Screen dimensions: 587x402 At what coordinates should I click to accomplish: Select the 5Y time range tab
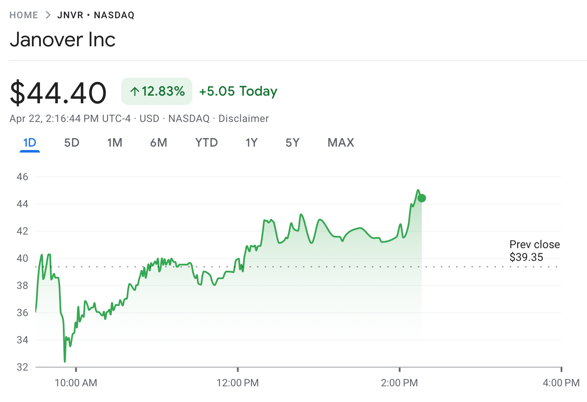(292, 143)
